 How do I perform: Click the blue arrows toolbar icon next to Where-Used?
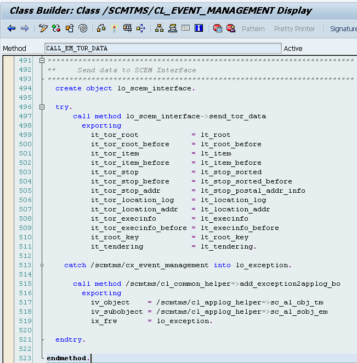[141, 28]
